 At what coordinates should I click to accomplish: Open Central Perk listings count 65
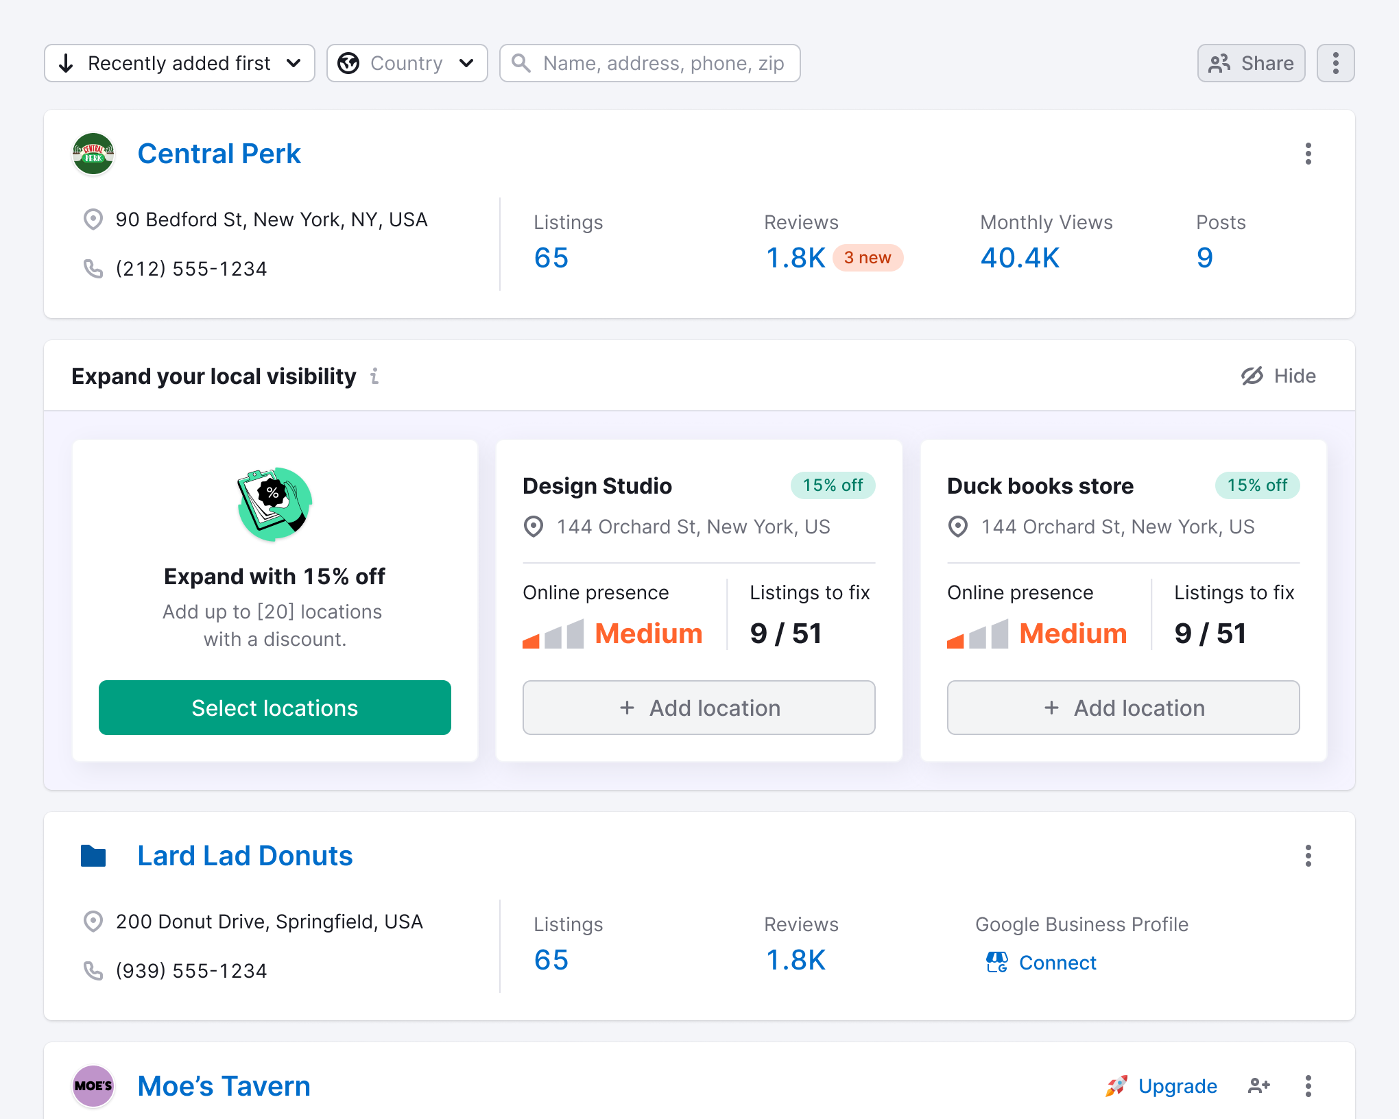551,258
